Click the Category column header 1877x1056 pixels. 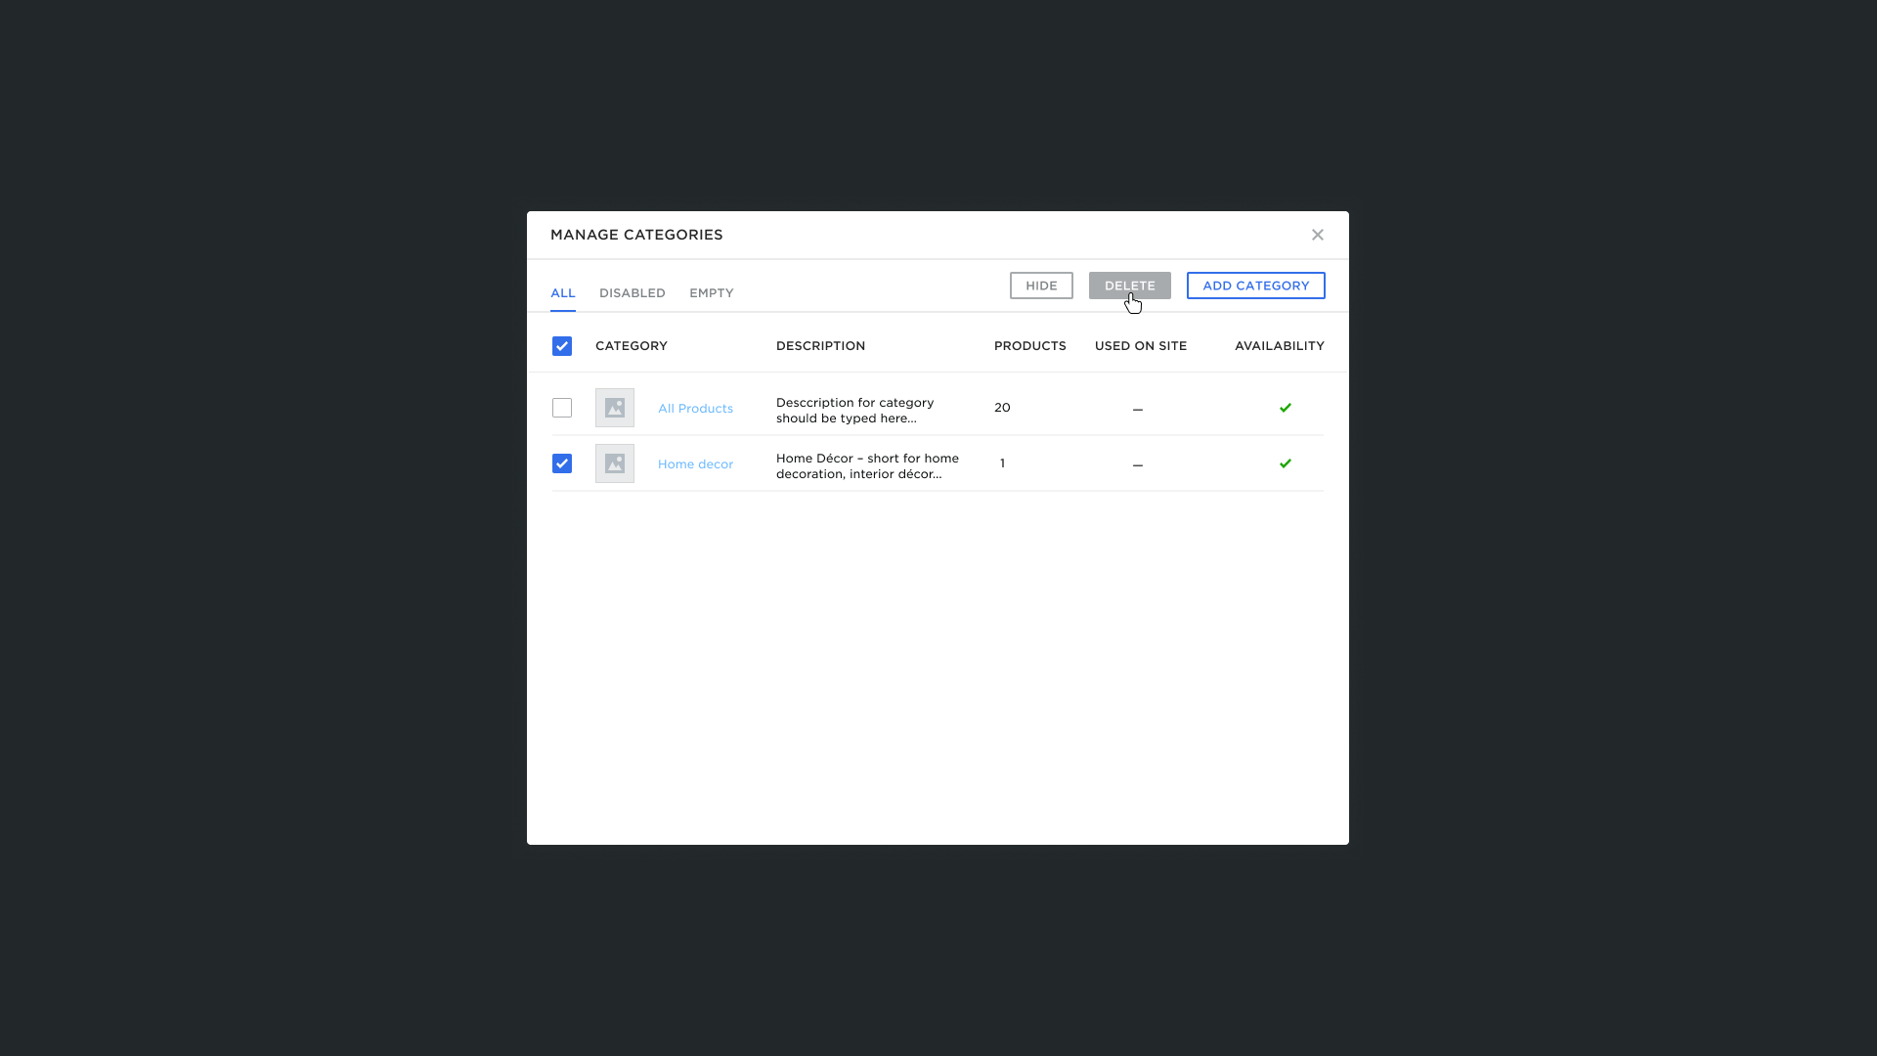pos(631,346)
